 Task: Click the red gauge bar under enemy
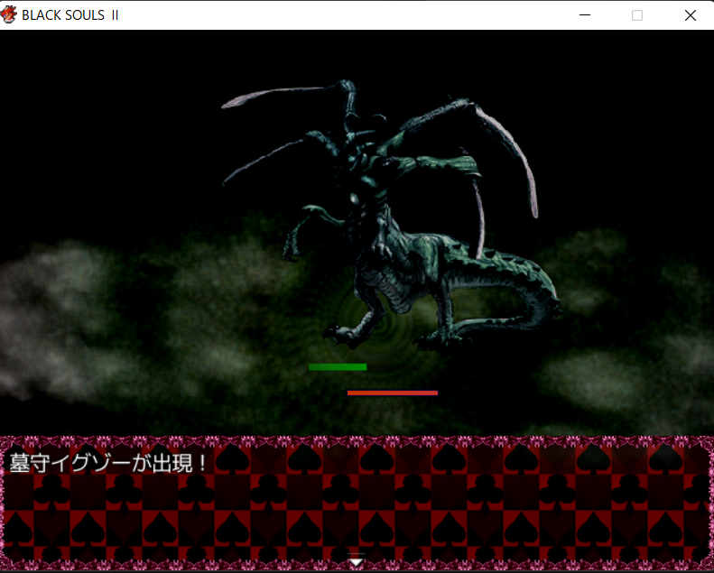[393, 393]
